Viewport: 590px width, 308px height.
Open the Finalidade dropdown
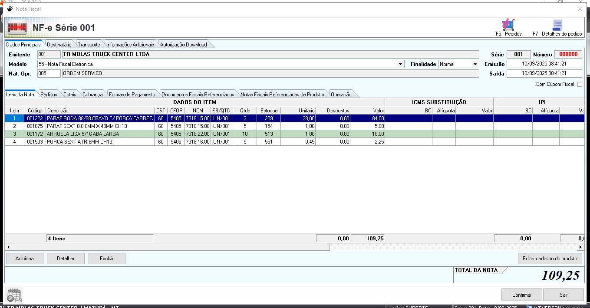click(475, 64)
